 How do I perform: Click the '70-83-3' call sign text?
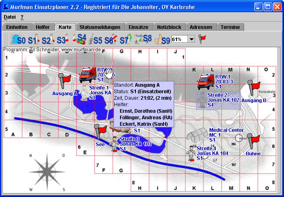[224, 82]
